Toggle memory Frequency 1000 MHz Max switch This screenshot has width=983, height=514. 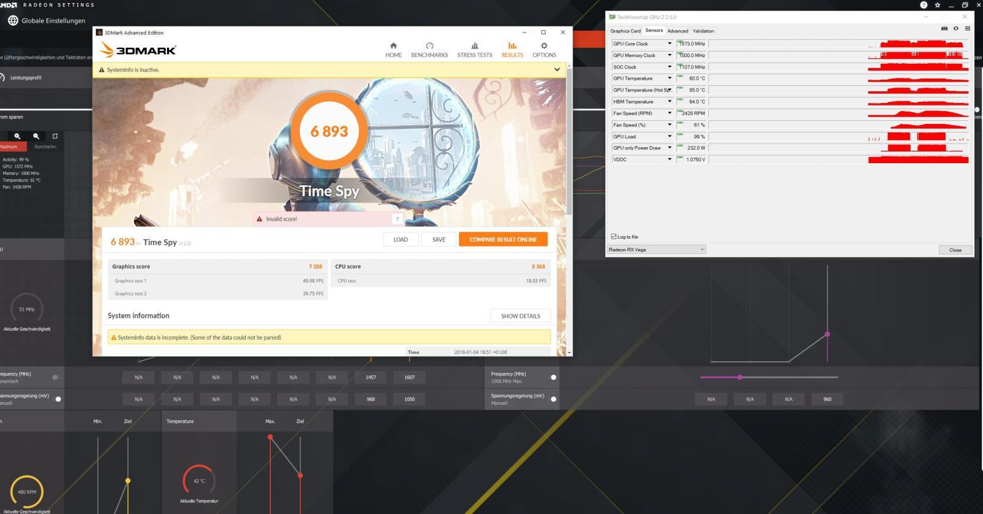pos(553,377)
